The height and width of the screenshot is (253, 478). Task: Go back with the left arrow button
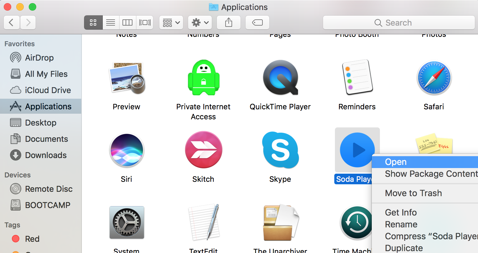point(12,22)
